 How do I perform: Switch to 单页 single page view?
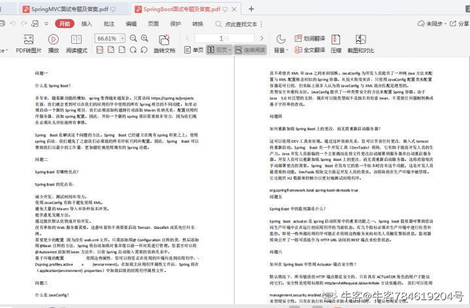(194, 50)
